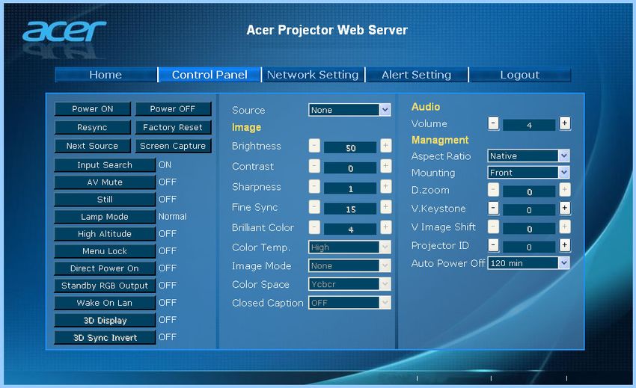Decrease Projector ID with minus button
The image size is (636, 388).
493,245
